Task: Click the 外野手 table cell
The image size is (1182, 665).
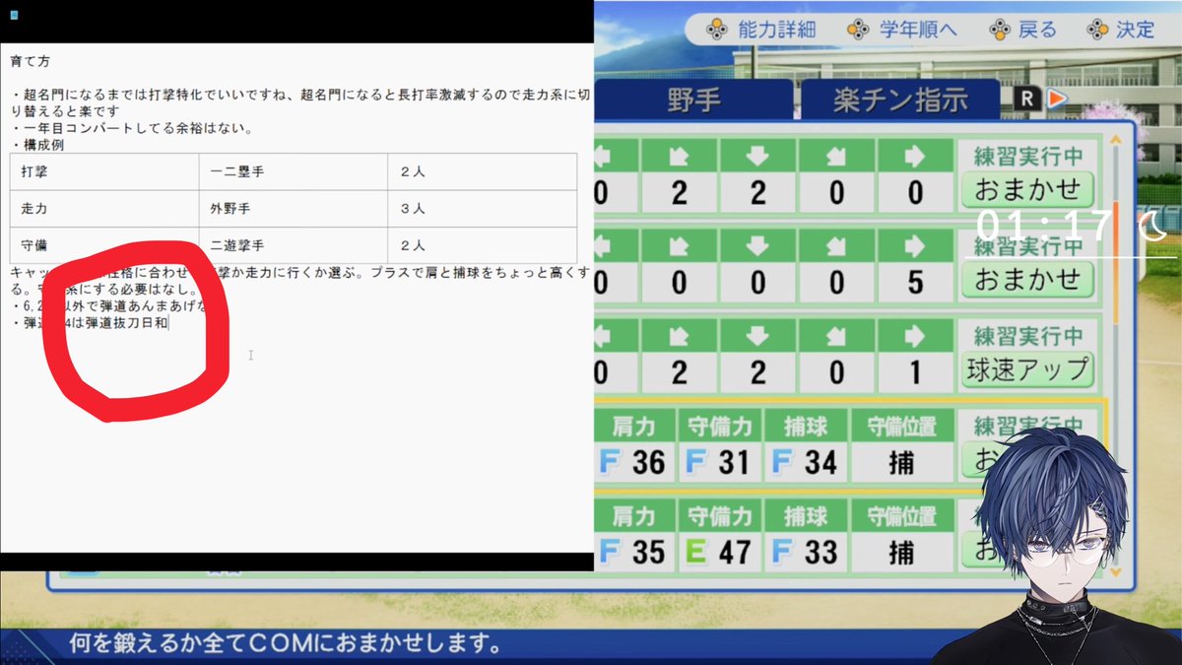Action: [294, 209]
